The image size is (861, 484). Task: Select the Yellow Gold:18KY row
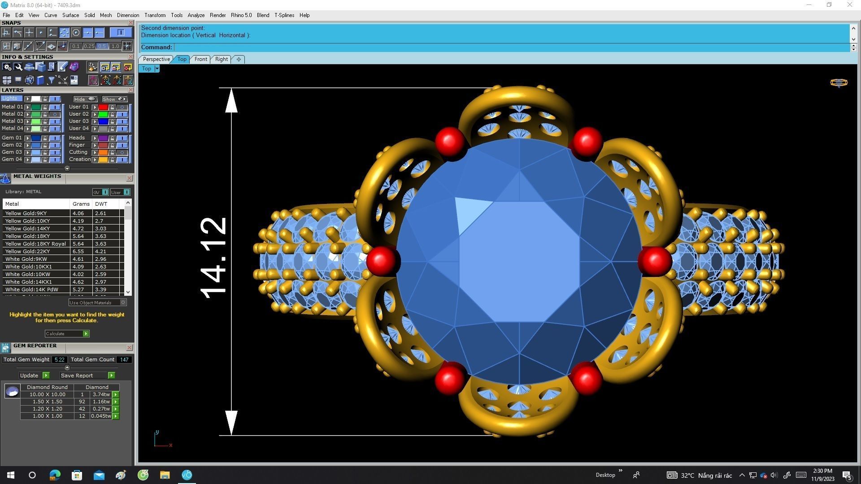[x=27, y=236]
